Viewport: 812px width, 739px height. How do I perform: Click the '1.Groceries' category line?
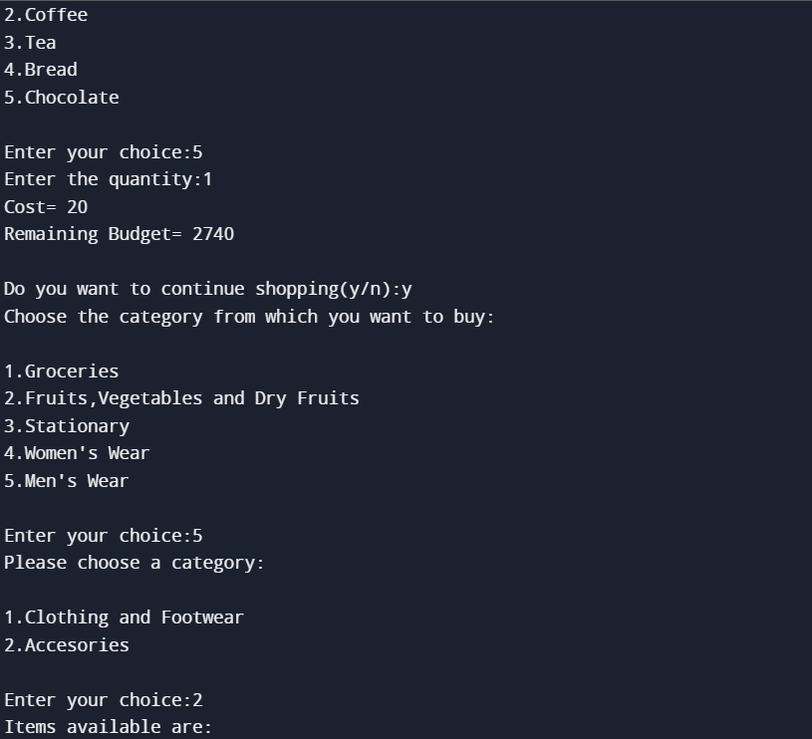point(62,371)
